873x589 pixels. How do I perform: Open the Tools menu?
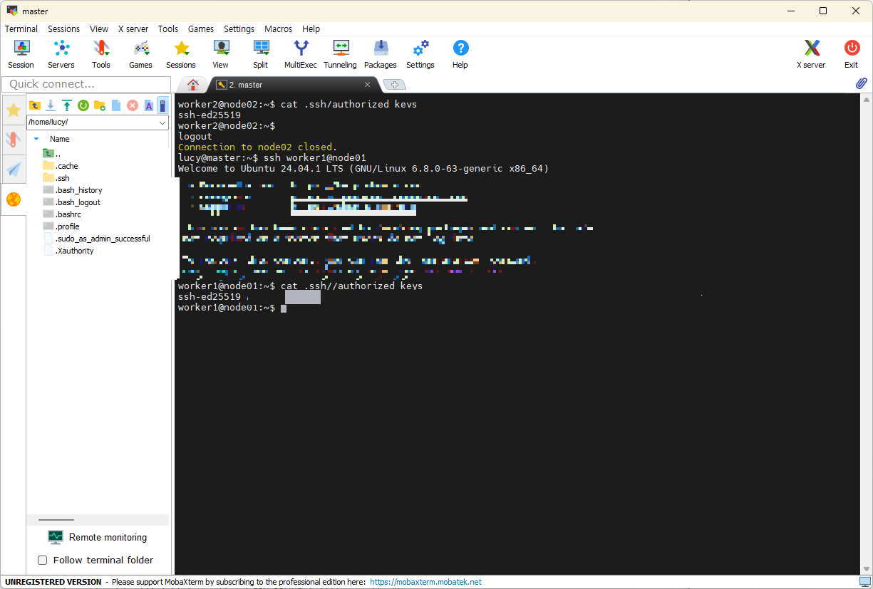(x=168, y=29)
